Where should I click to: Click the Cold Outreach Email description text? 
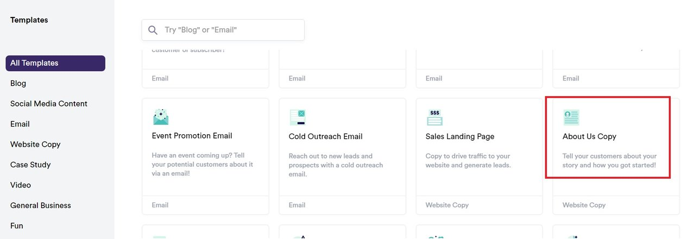pos(336,165)
